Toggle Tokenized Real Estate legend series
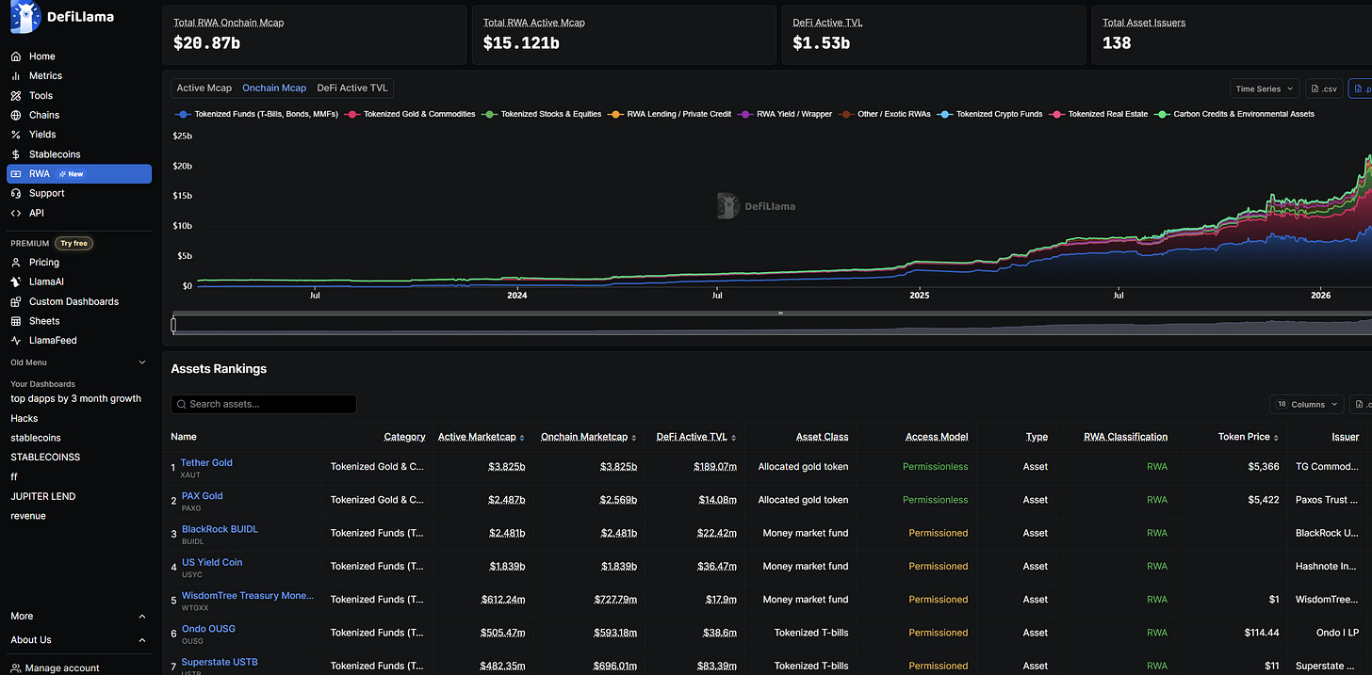 pyautogui.click(x=1098, y=114)
